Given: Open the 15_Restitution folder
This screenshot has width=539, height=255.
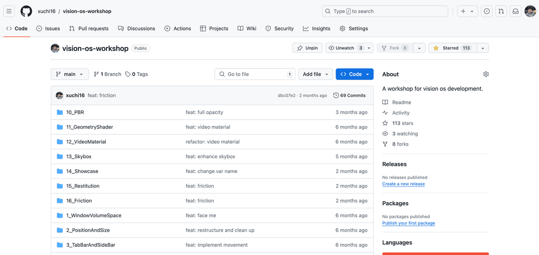Looking at the screenshot, I should 83,186.
